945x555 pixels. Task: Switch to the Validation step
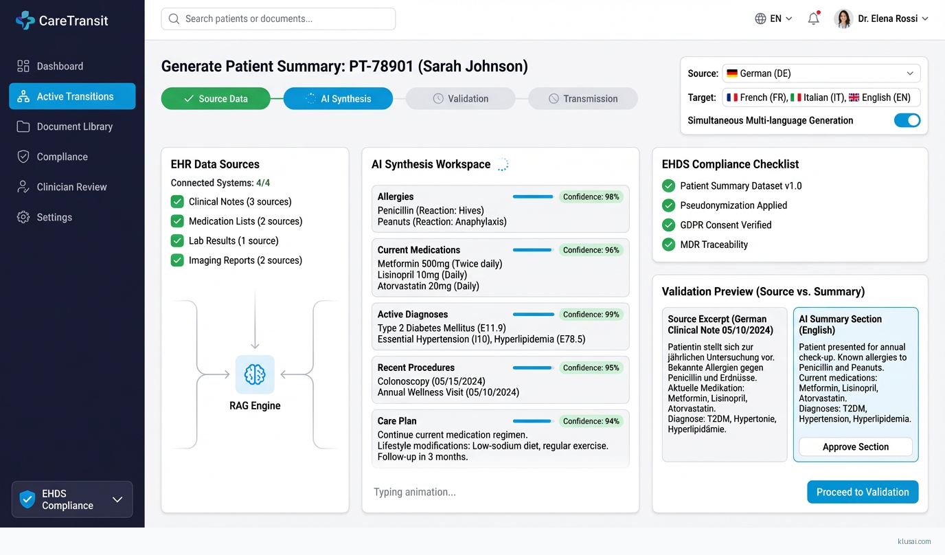[460, 99]
